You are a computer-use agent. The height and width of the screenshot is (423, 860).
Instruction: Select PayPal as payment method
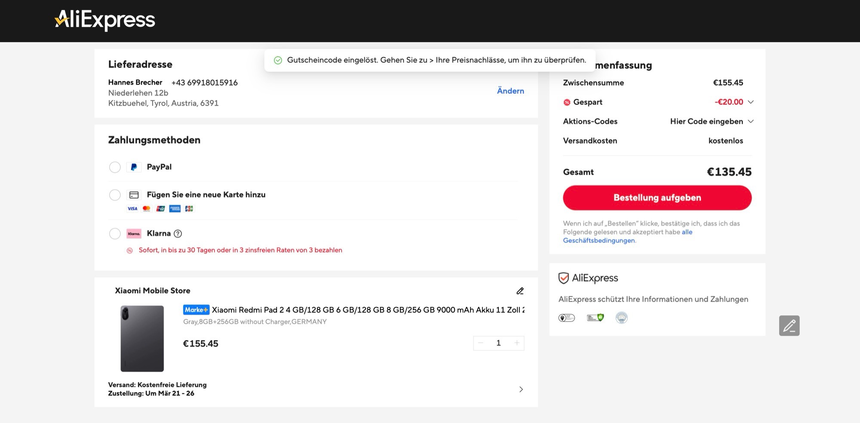pos(115,167)
